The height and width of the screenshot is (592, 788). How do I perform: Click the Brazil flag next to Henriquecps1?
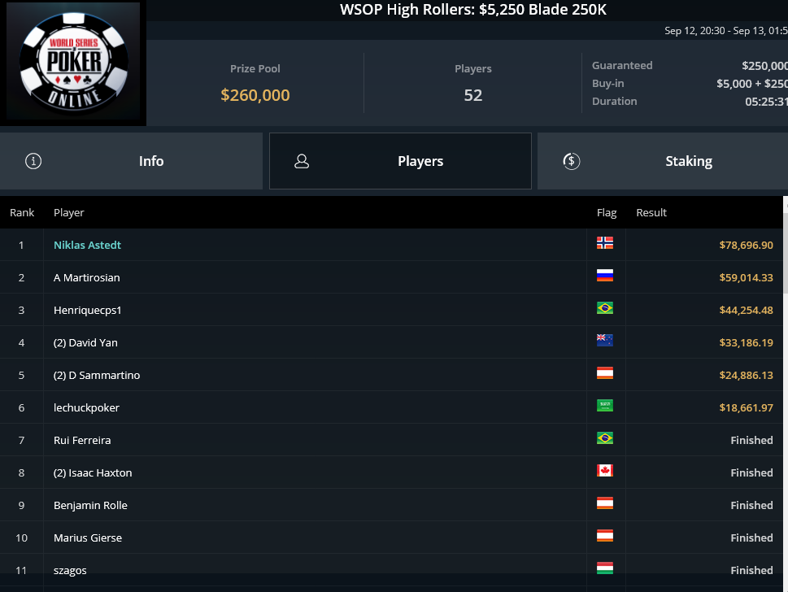[604, 308]
